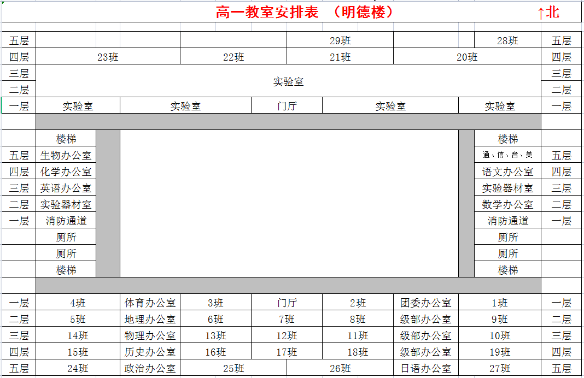Select the 数学办公室 cell

tap(507, 204)
